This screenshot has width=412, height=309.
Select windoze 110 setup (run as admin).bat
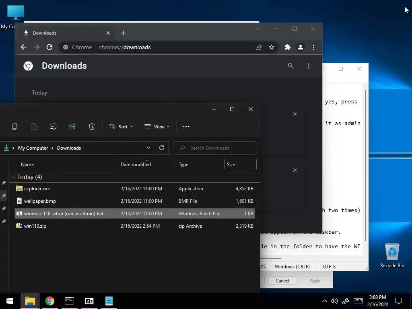pos(135,213)
